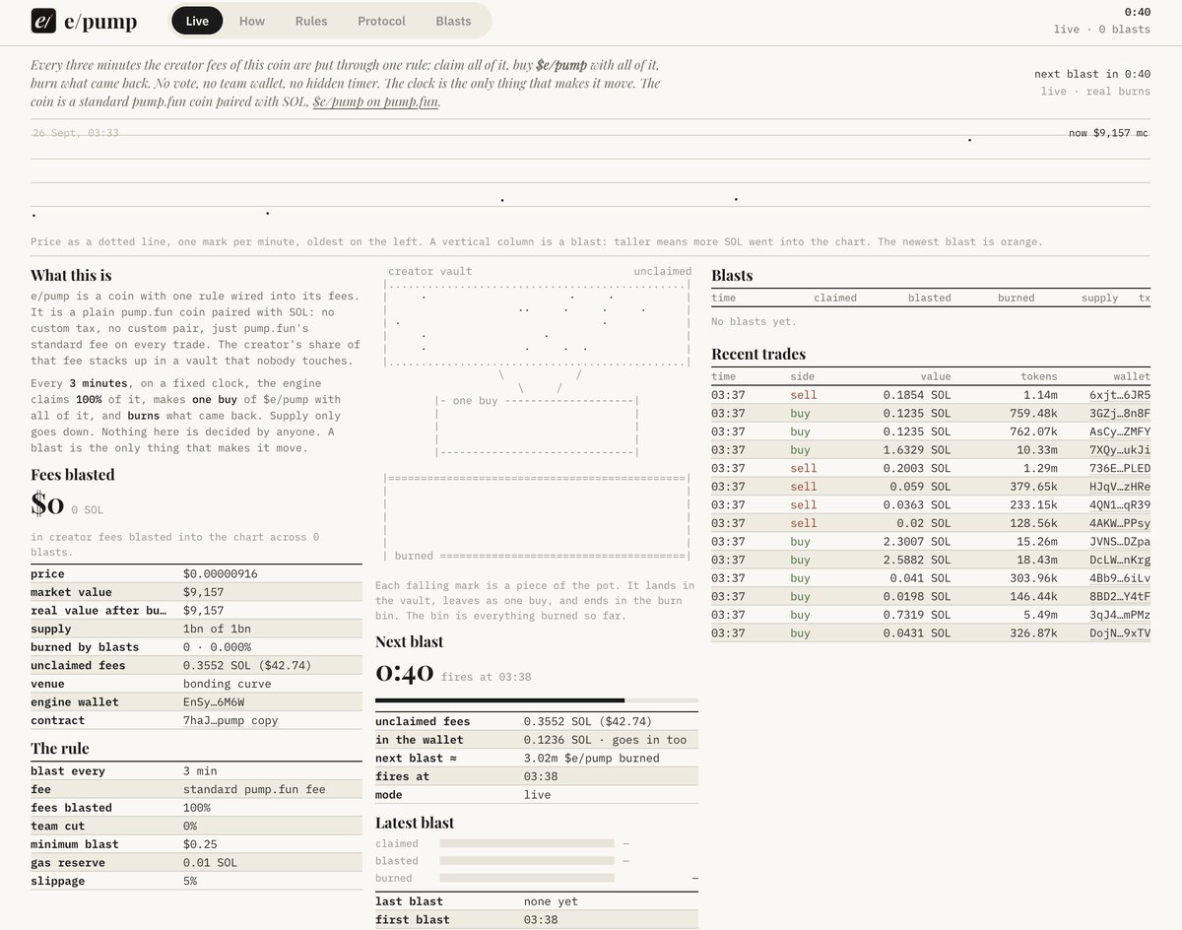Image resolution: width=1182 pixels, height=930 pixels.
Task: Click 'standard pump.fun fee' in The rule
Action: click(x=254, y=789)
